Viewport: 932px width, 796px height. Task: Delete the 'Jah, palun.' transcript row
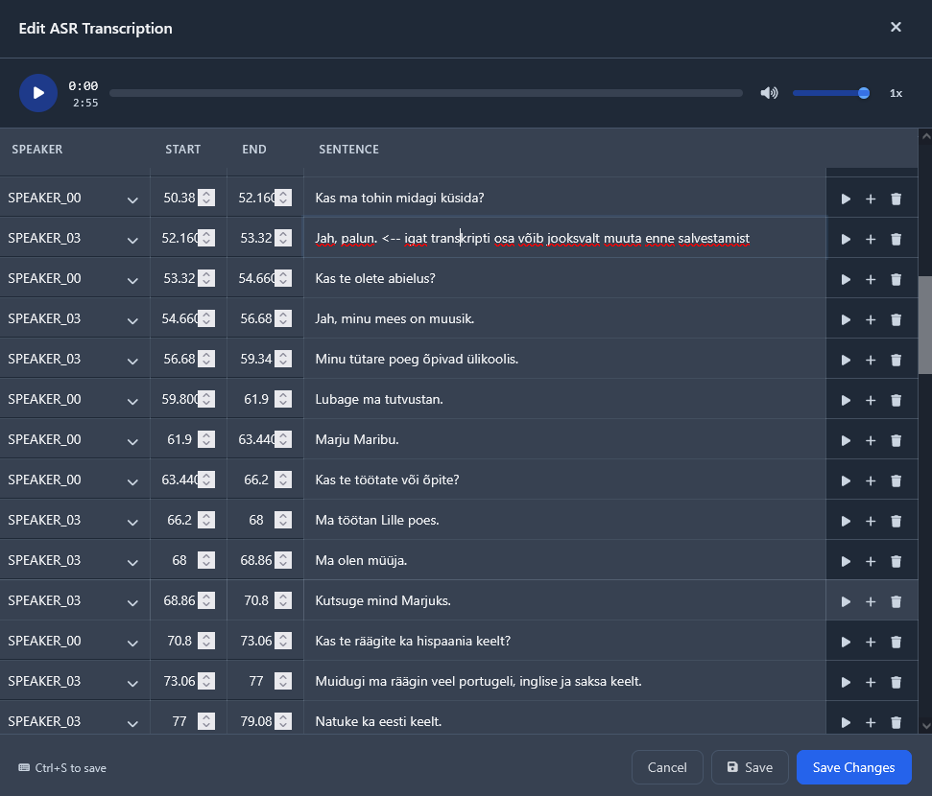pyautogui.click(x=896, y=239)
